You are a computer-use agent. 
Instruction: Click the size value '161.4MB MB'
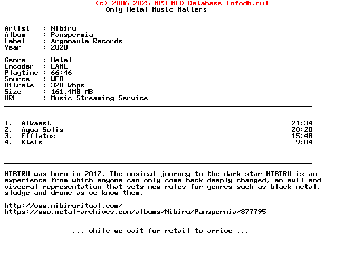tap(72, 92)
